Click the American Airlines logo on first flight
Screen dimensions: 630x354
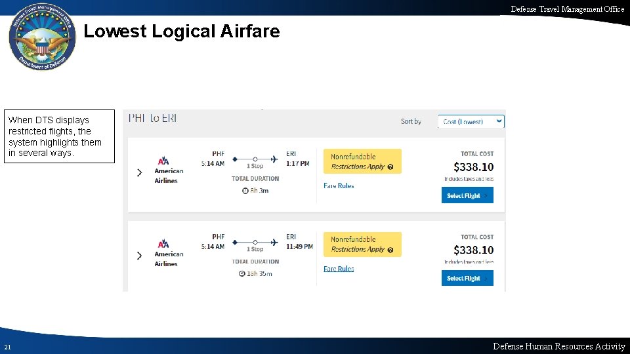[x=163, y=161]
